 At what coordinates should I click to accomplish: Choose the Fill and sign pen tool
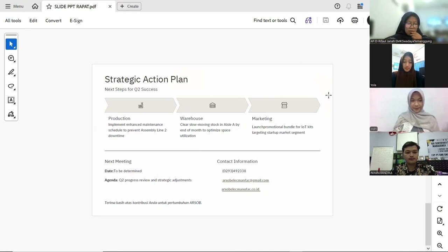[x=11, y=114]
